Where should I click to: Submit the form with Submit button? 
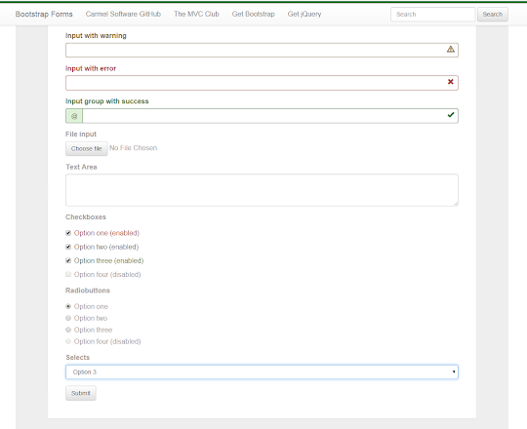[81, 393]
